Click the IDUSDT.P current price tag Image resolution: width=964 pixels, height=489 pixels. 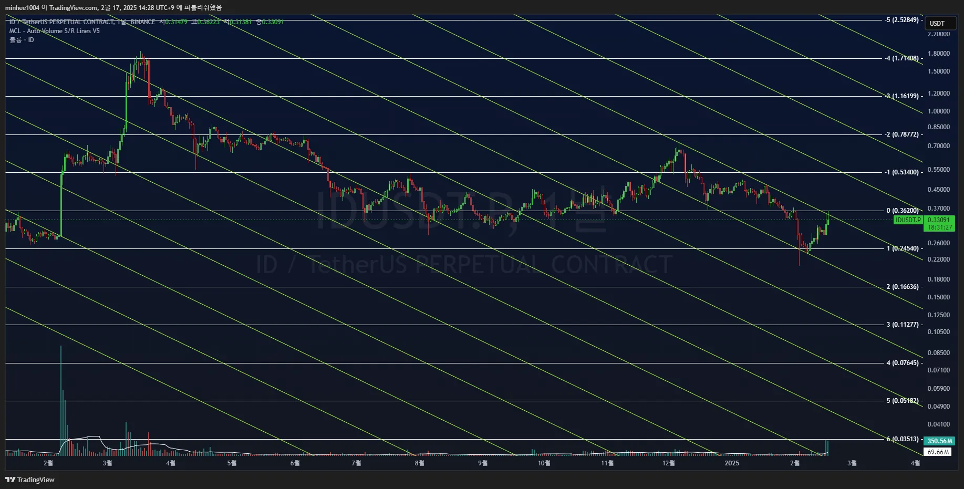908,220
